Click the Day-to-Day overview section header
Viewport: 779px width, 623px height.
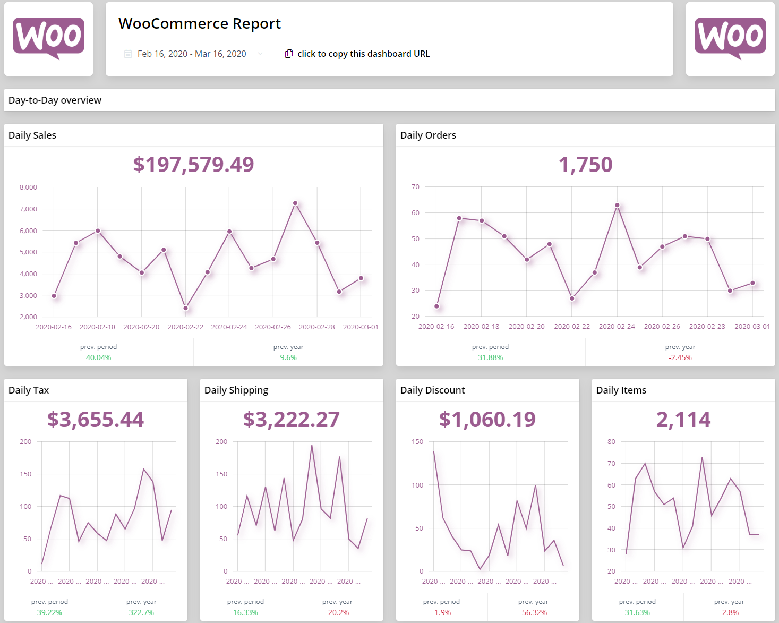click(55, 100)
